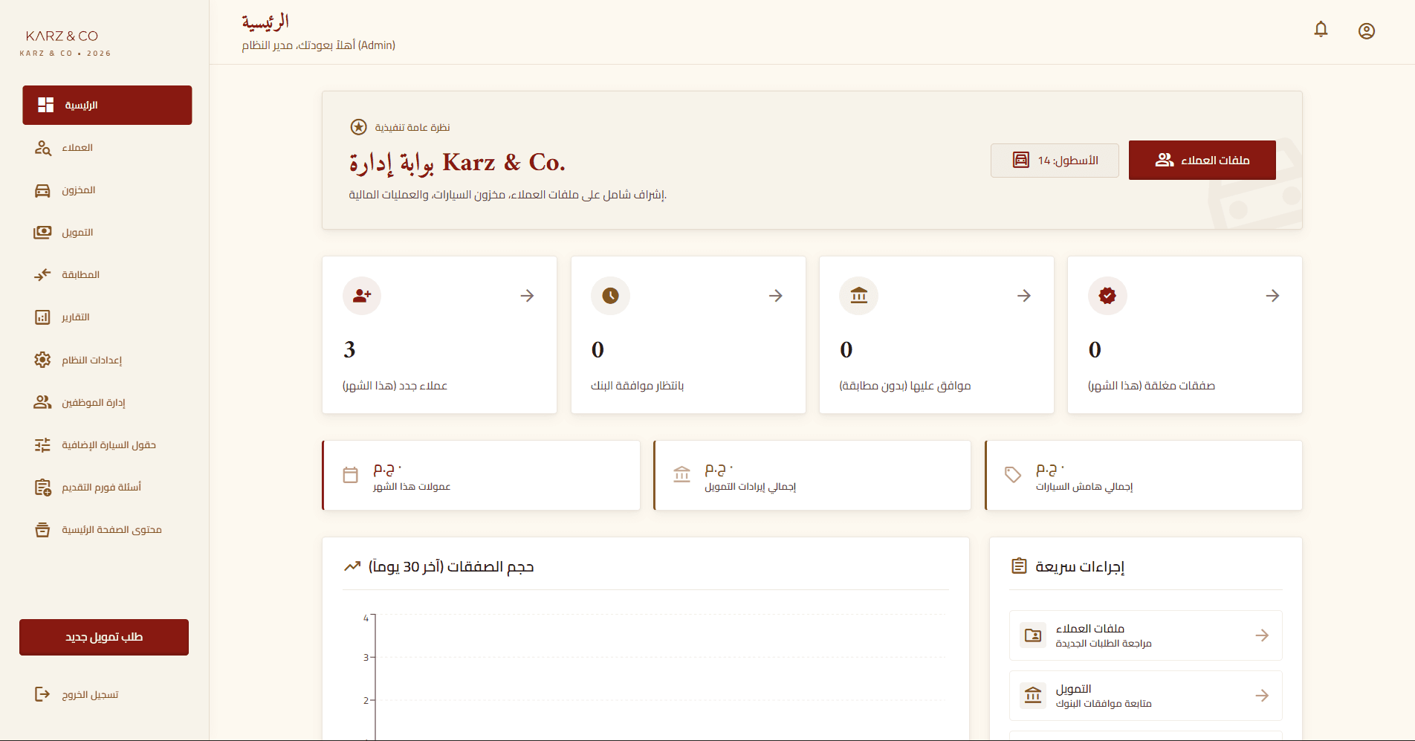Open the إجمالي إيرادات التمويل card
This screenshot has height=741, width=1415.
pyautogui.click(x=812, y=476)
